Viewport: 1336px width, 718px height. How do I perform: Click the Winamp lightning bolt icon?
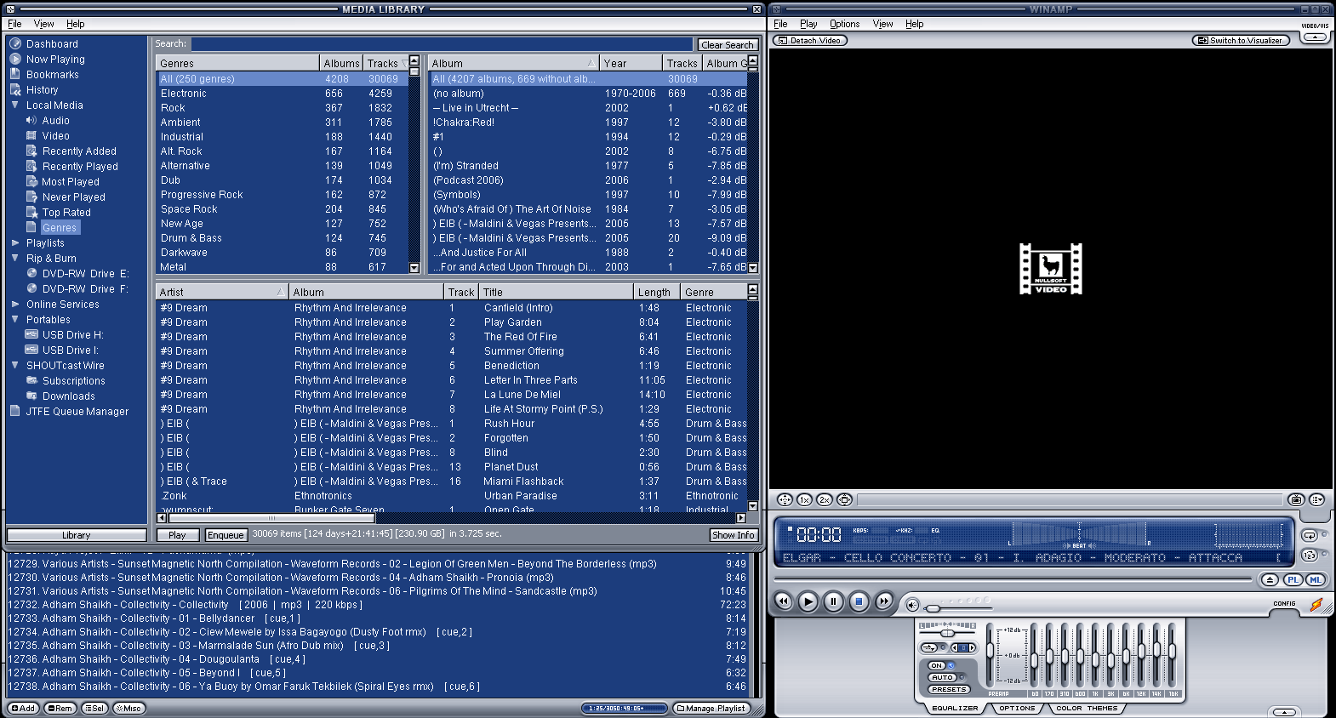click(1316, 605)
